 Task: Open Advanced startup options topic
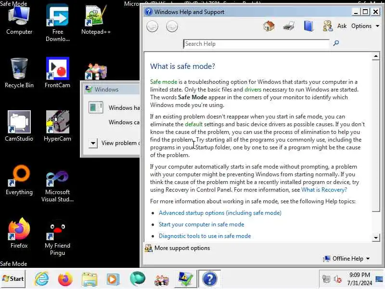220,213
